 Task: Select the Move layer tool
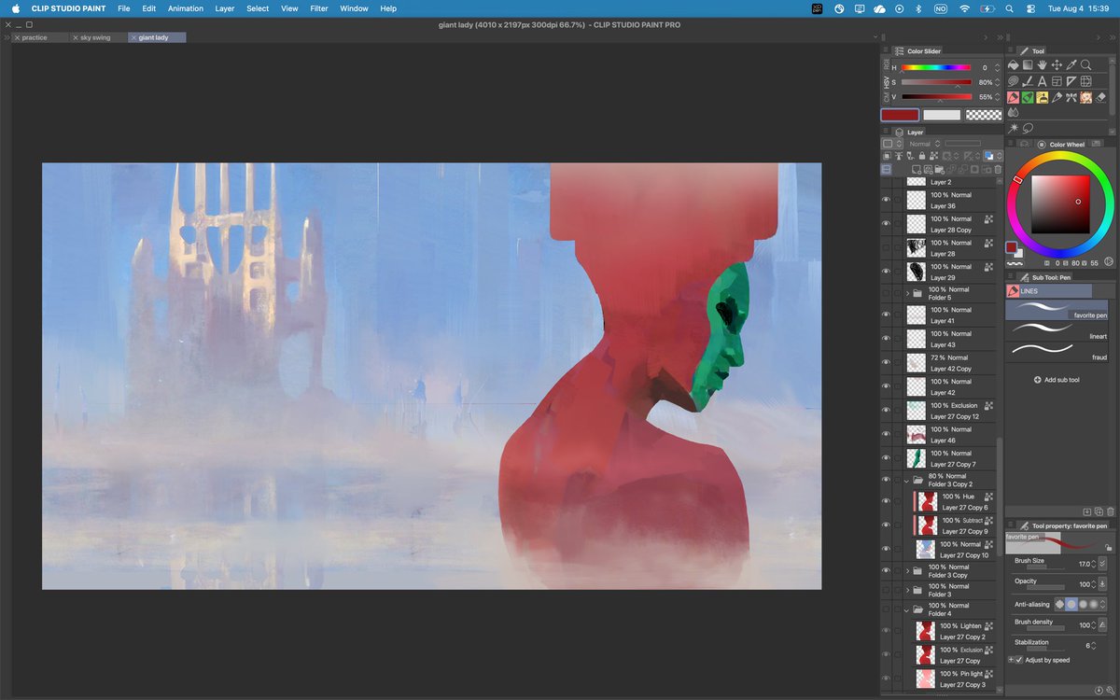click(x=1057, y=65)
